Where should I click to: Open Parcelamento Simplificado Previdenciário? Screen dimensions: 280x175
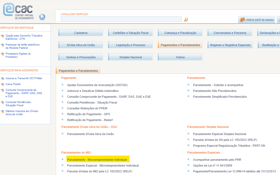pos(220,97)
